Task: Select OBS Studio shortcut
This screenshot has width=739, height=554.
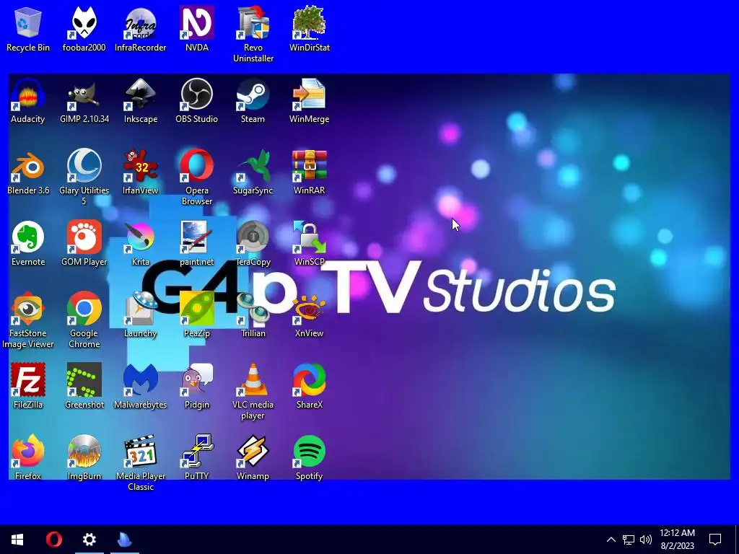Action: point(196,101)
